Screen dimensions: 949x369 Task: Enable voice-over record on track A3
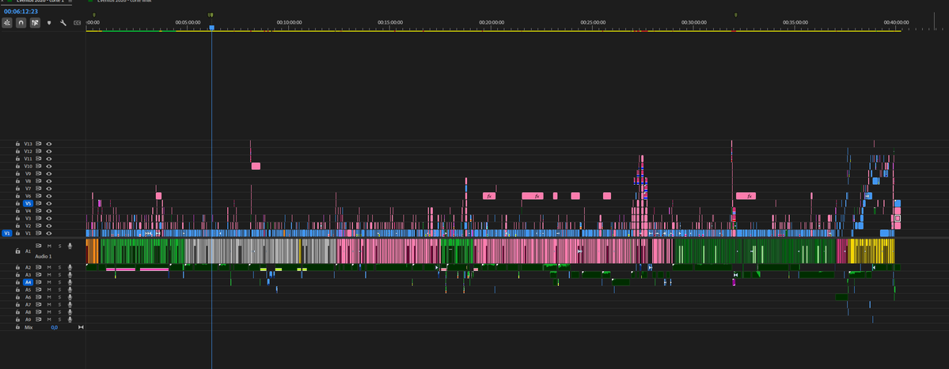click(x=70, y=275)
